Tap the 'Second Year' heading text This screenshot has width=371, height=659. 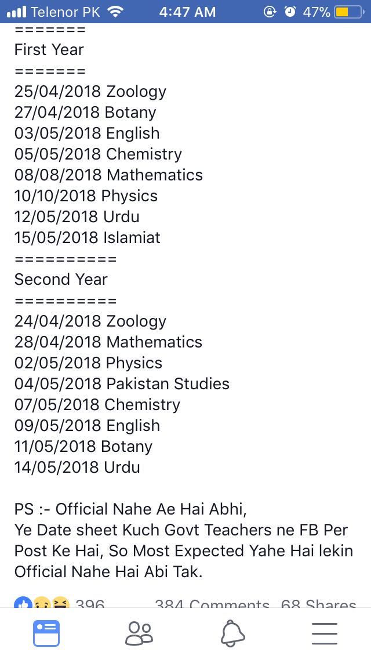click(61, 280)
